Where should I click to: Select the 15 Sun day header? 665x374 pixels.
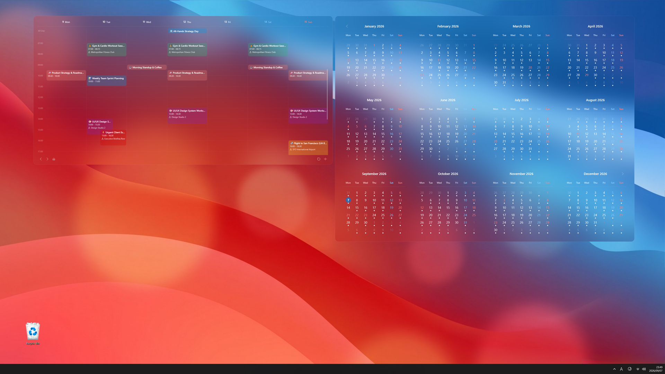tap(308, 22)
